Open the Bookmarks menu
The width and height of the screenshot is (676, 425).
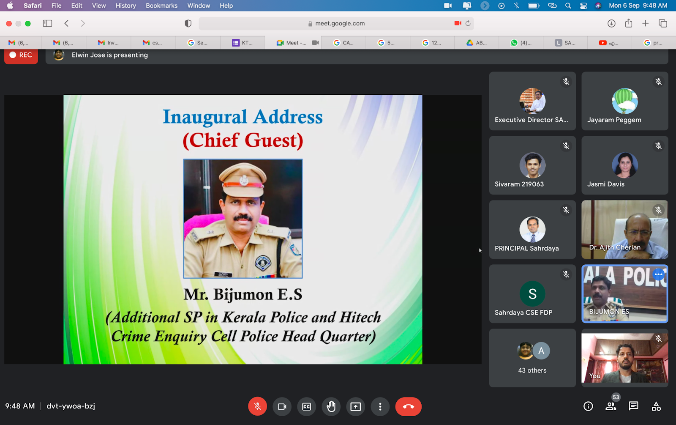pyautogui.click(x=161, y=5)
